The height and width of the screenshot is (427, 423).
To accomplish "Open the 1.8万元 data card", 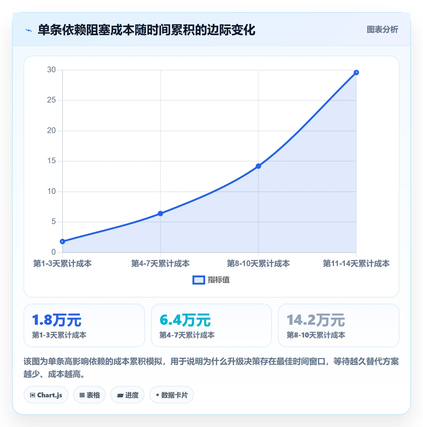I will pos(84,325).
